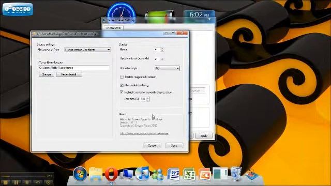Image resolution: width=331 pixels, height=186 pixels.
Task: Click the iTunes library location path field
Action: [x=74, y=68]
